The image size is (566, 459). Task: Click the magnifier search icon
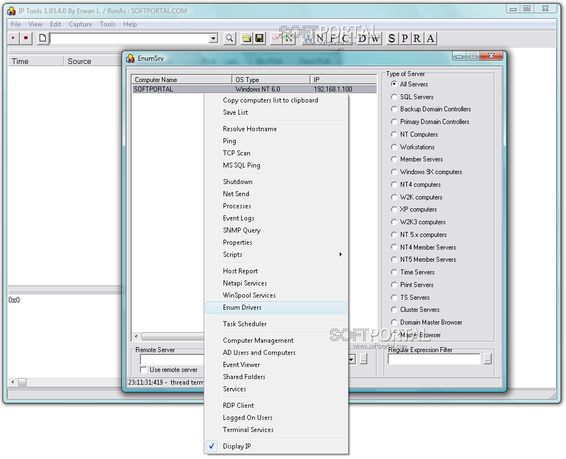(x=229, y=38)
